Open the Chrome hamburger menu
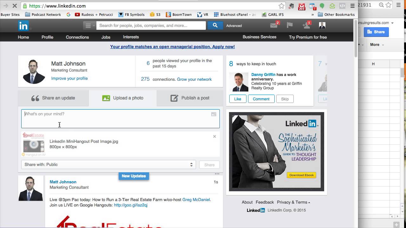The height and width of the screenshot is (228, 406). click(352, 6)
